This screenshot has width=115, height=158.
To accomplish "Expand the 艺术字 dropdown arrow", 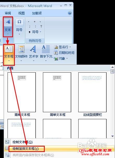I will tap(34, 61).
